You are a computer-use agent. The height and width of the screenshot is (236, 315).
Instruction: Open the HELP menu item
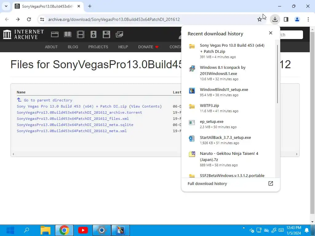(123, 47)
